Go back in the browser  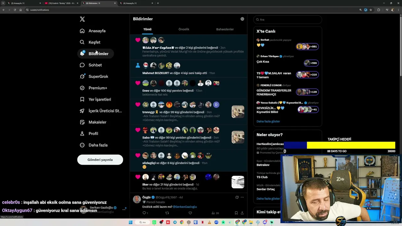(x=3, y=10)
